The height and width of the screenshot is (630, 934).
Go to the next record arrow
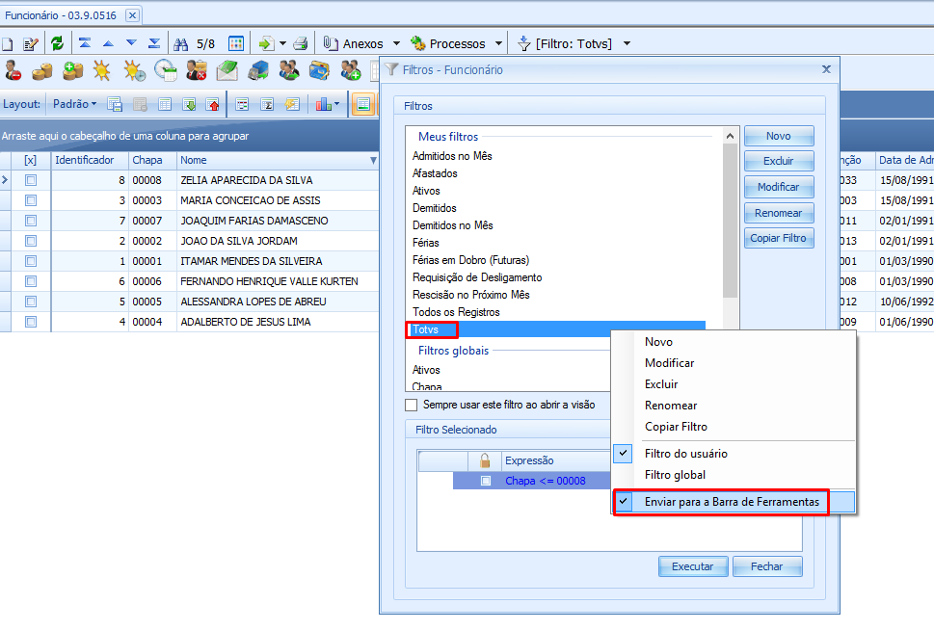point(131,43)
